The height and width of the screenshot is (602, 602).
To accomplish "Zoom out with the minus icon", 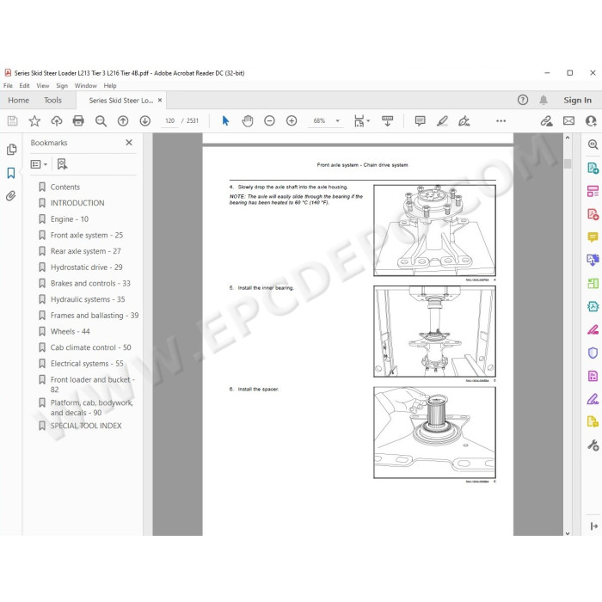I will 269,121.
